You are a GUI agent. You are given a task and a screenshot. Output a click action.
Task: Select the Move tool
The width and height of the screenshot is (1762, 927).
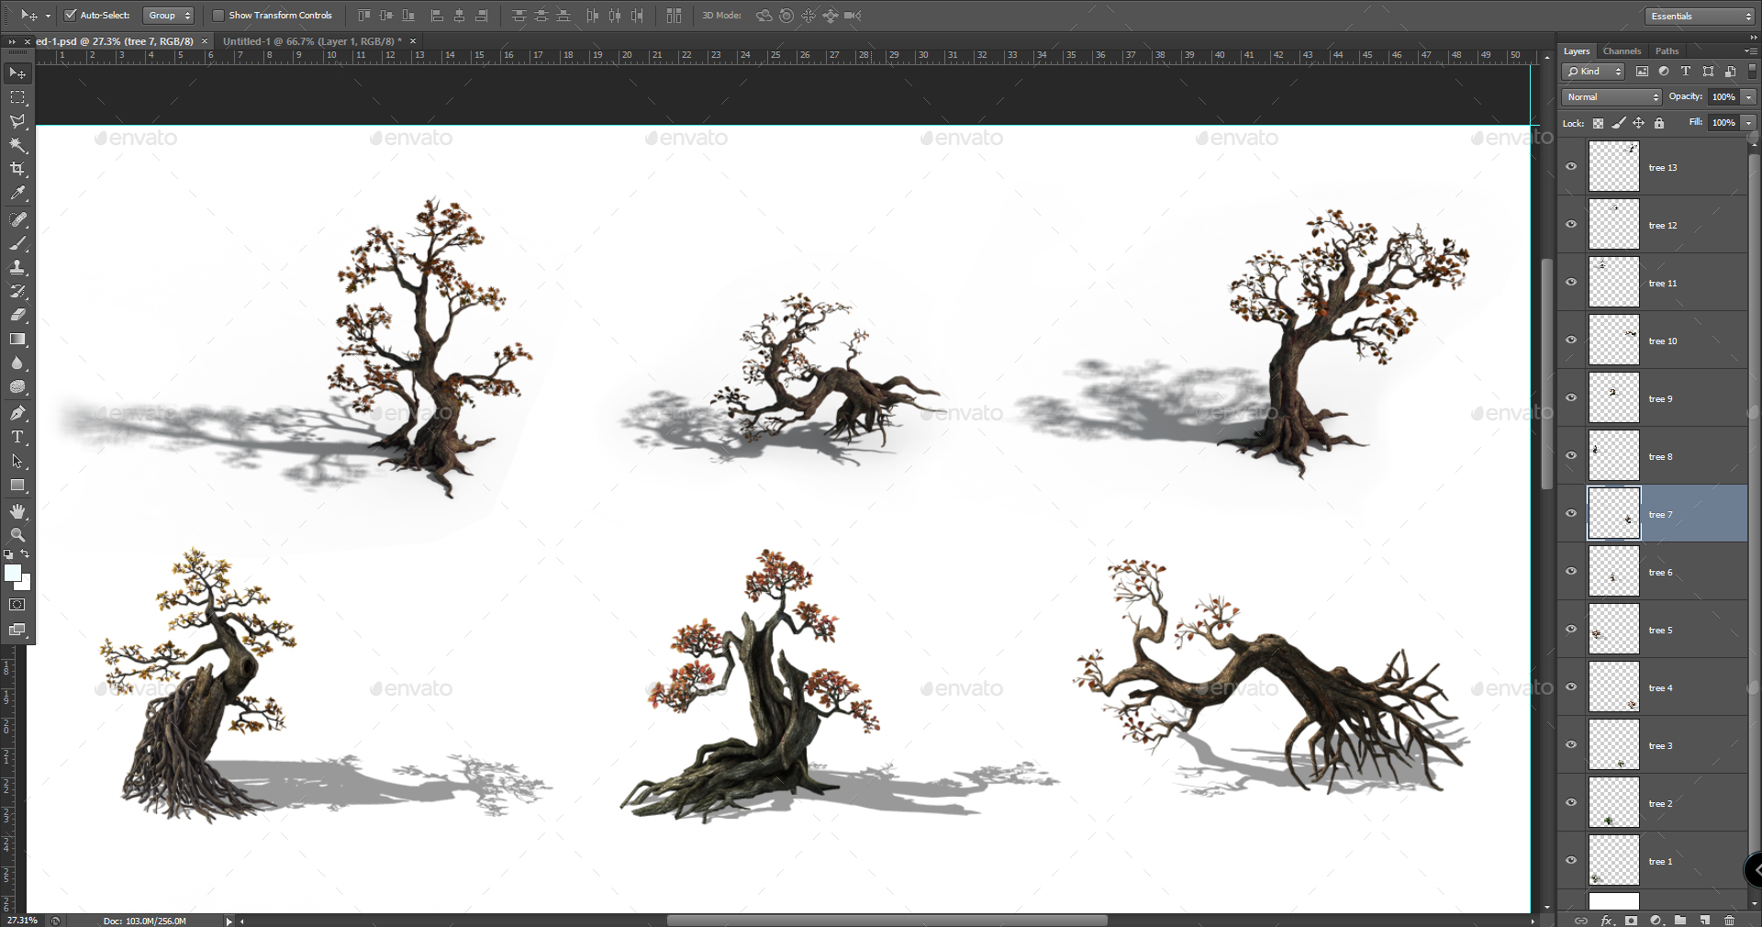[17, 73]
